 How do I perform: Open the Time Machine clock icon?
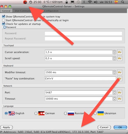point(78,2)
